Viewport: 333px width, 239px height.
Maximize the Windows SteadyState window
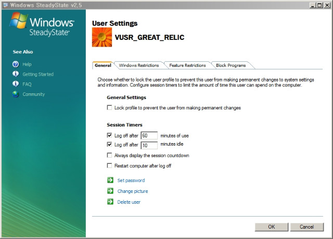point(319,5)
